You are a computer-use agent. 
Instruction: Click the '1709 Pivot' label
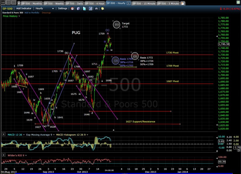[172, 66]
